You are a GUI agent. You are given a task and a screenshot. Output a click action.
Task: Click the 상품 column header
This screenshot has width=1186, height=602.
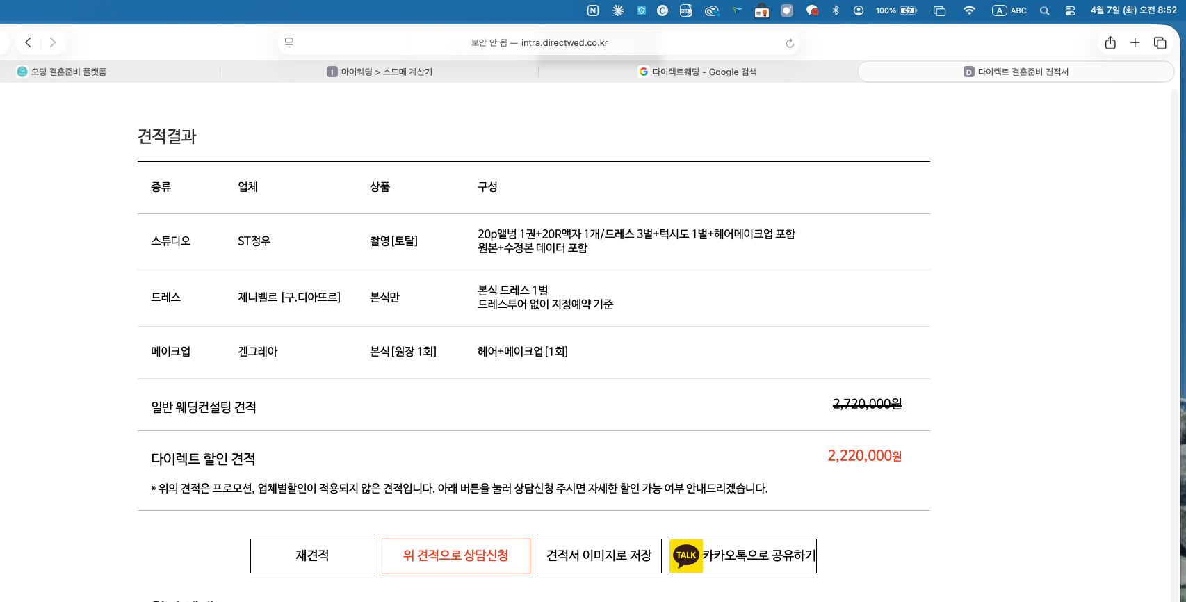(380, 187)
